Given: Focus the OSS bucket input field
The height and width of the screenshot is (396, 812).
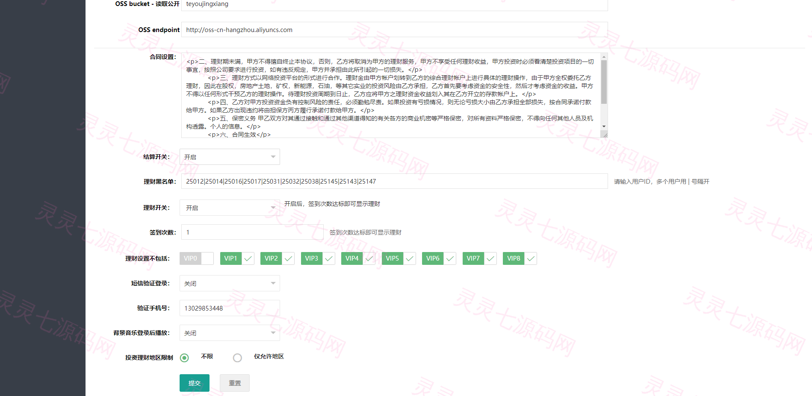Looking at the screenshot, I should pyautogui.click(x=395, y=4).
